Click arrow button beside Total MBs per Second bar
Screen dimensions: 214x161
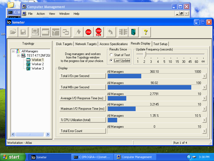pyautogui.click(x=204, y=87)
